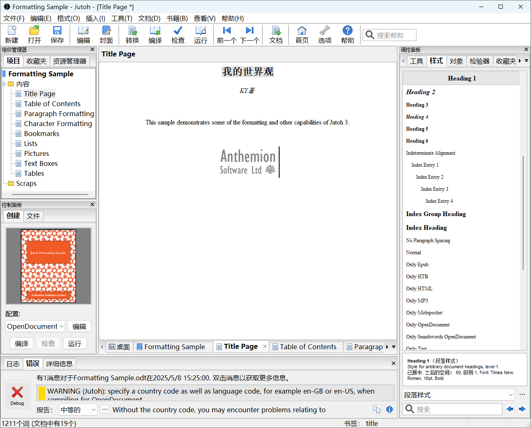Switch to the 资源管理器 tab
This screenshot has height=428, width=531.
coord(70,61)
